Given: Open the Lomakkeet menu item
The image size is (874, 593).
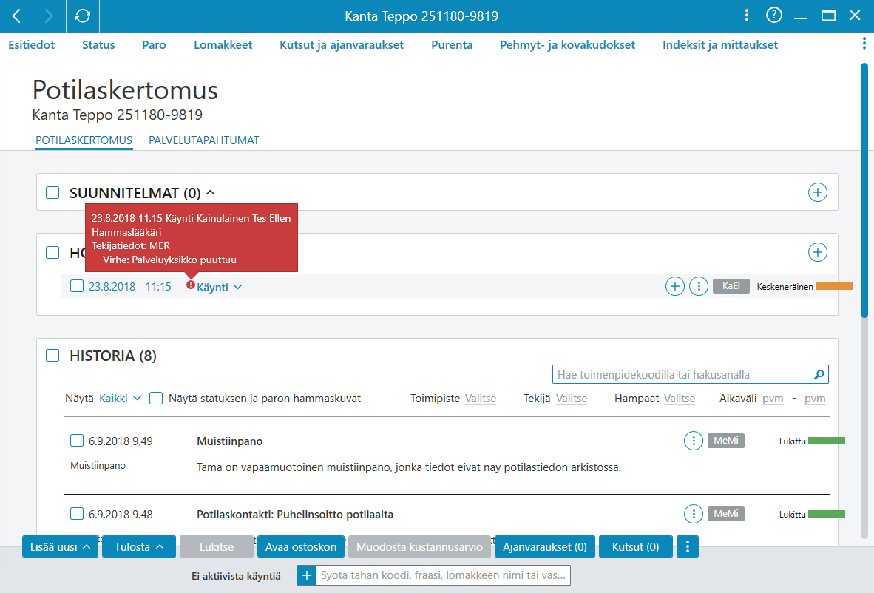Looking at the screenshot, I should pos(223,45).
